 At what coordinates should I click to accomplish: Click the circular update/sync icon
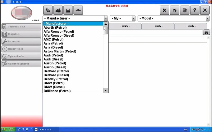click(175, 10)
